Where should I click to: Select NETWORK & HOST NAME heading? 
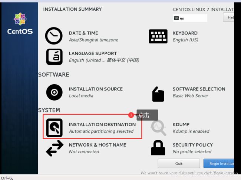(98, 145)
